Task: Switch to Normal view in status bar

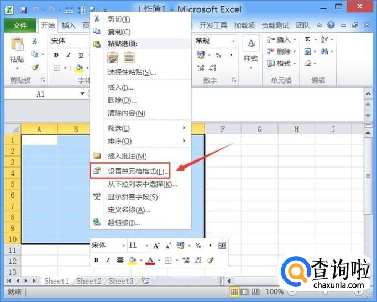Action: click(234, 292)
